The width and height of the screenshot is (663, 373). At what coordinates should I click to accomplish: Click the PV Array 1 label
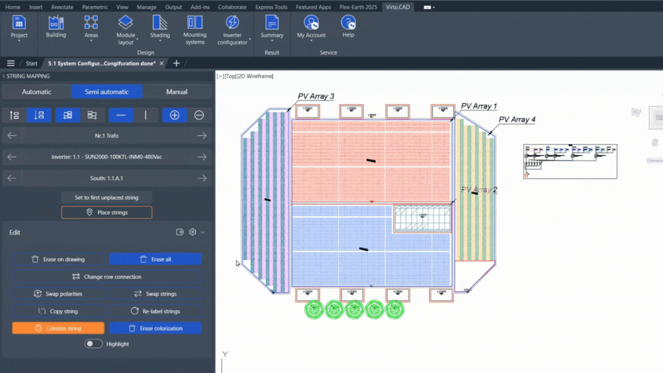pos(479,106)
